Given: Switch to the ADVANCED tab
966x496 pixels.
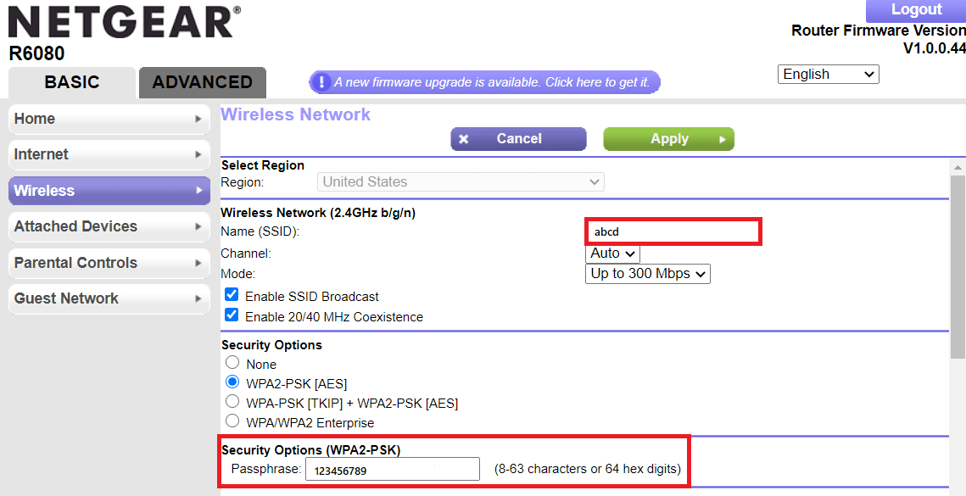Looking at the screenshot, I should coord(202,82).
